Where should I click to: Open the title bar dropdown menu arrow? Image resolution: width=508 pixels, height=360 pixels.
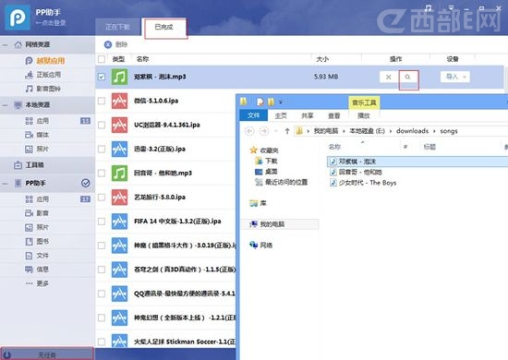[x=451, y=7]
